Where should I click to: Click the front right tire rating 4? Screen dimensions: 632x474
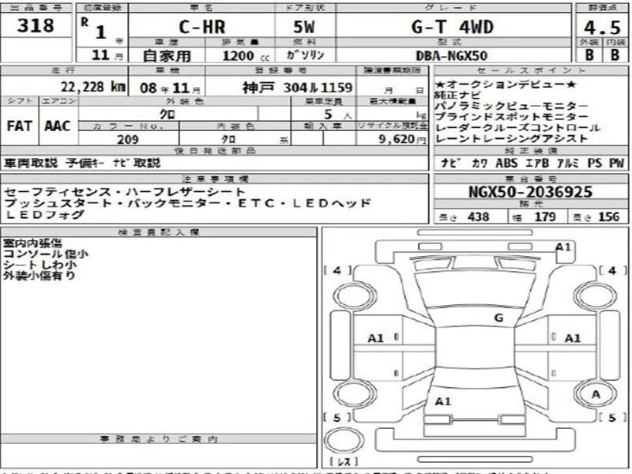coord(613,270)
